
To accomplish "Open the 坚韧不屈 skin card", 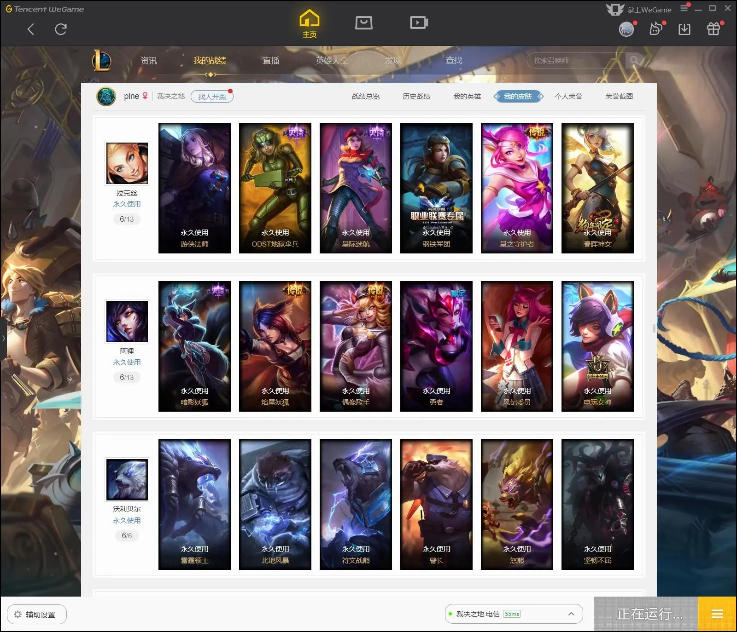I will pyautogui.click(x=597, y=505).
